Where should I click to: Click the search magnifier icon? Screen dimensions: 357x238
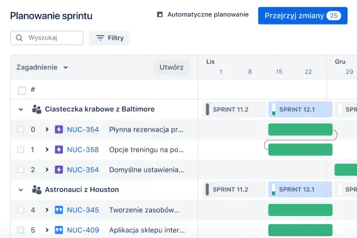(x=19, y=38)
